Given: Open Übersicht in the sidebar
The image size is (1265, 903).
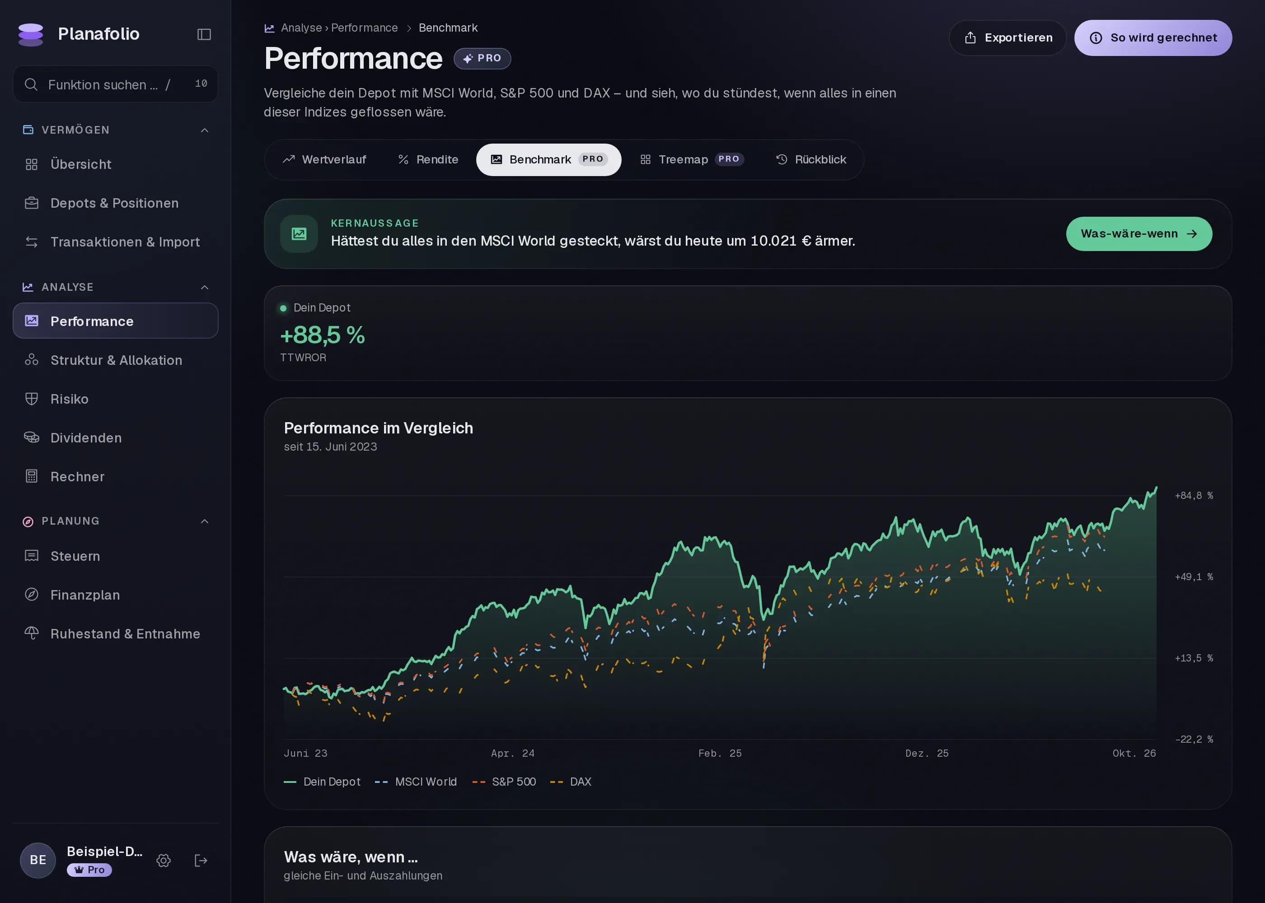Looking at the screenshot, I should click(115, 165).
